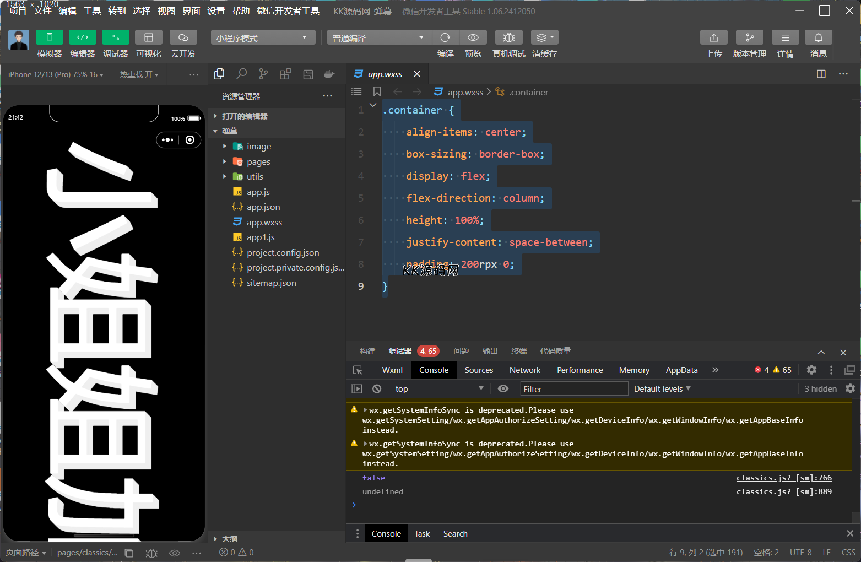Select the Performance devtools tab
The image size is (861, 562).
580,370
